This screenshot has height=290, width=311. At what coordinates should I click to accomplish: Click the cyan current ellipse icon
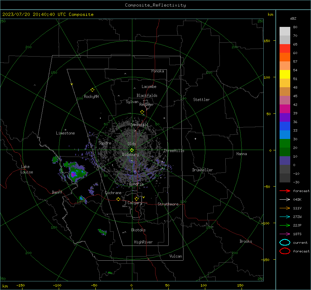pos(285,242)
